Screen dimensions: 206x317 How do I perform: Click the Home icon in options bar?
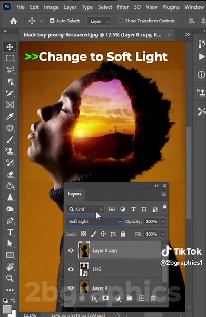pos(13,21)
